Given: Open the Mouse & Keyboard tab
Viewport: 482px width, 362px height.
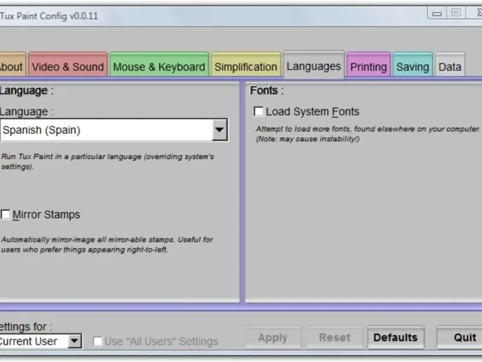Looking at the screenshot, I should pyautogui.click(x=159, y=65).
